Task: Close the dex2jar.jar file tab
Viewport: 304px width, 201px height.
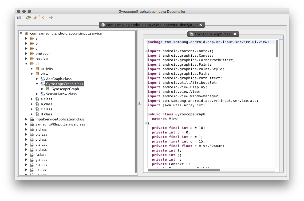Action: click(201, 25)
